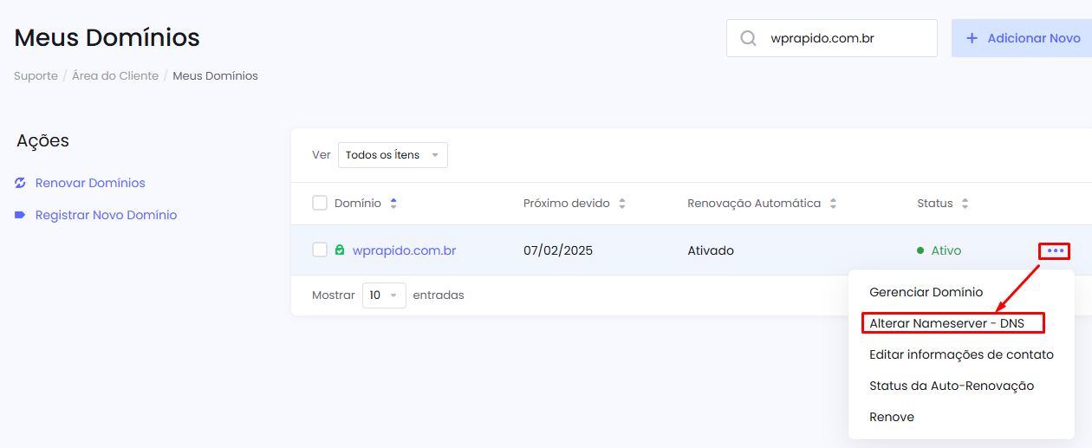
Task: Click the sort arrows in the Domínio column
Action: [393, 204]
